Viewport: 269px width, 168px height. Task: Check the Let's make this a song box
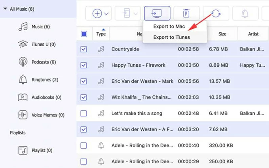pyautogui.click(x=83, y=114)
